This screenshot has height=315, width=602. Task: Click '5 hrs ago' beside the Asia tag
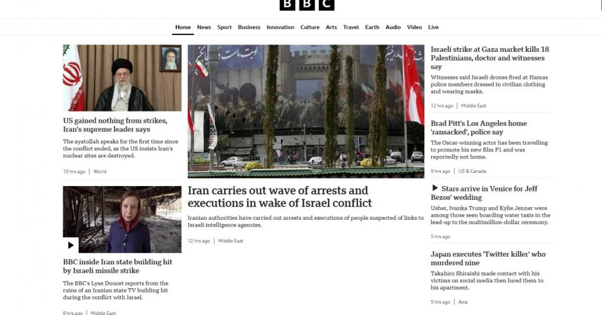tap(441, 302)
